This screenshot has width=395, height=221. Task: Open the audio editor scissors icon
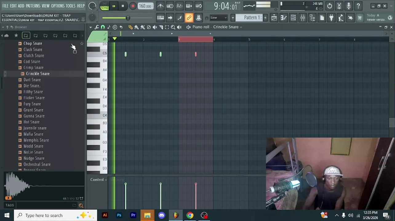[x=339, y=6]
